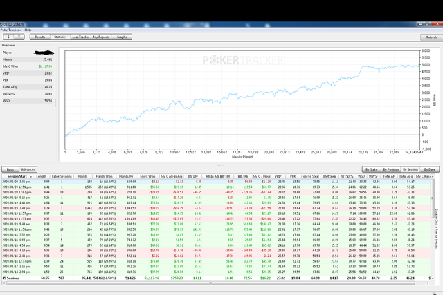Group report By Session
The image size is (443, 295).
[410, 169]
